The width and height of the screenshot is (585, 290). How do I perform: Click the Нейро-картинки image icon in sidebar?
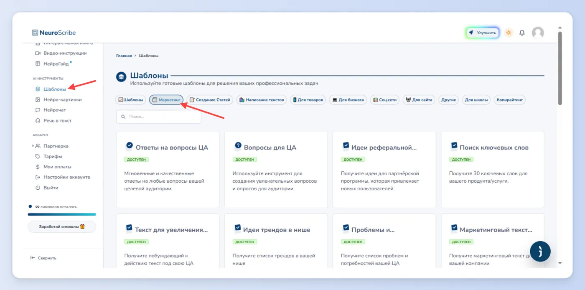tap(38, 99)
